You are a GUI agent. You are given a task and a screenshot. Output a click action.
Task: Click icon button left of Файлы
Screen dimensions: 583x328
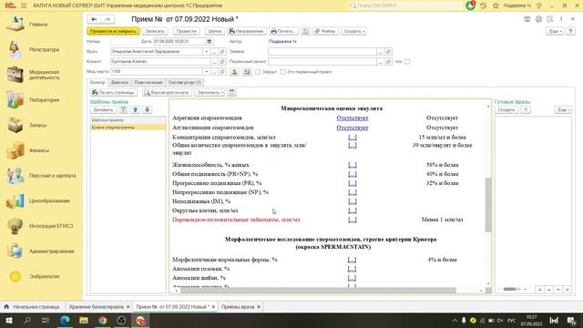point(305,31)
